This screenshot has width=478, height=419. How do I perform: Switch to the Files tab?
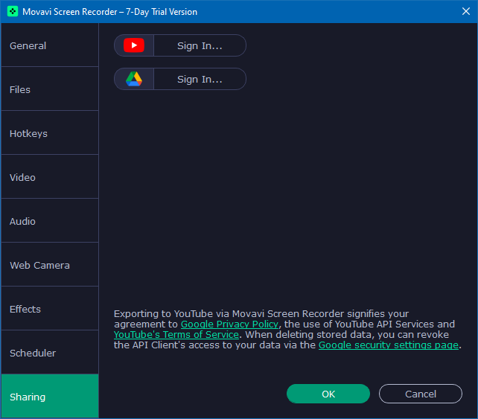point(49,89)
